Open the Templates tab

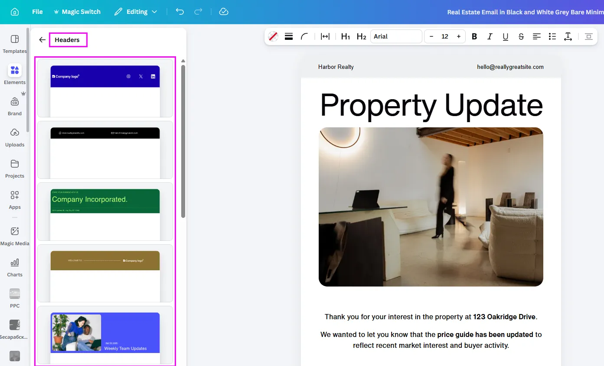click(15, 43)
